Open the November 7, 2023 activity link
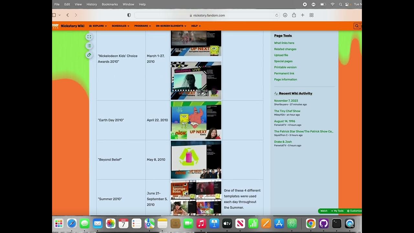The height and width of the screenshot is (233, 414). pos(286,101)
